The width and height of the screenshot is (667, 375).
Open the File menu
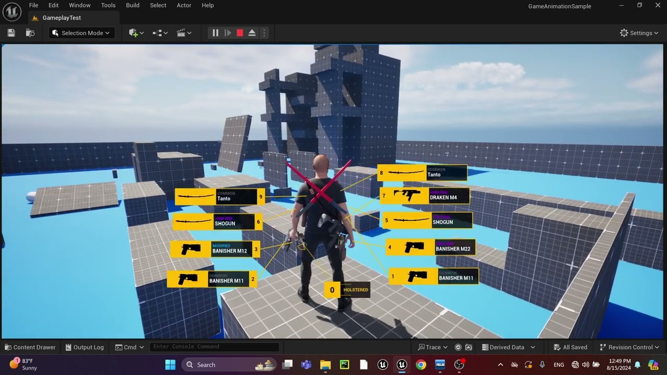pos(33,5)
